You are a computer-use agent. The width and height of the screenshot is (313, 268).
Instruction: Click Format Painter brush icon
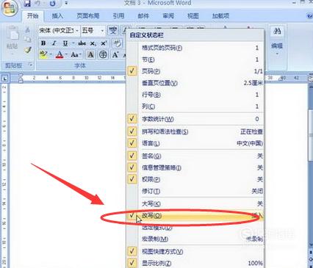click(x=28, y=50)
